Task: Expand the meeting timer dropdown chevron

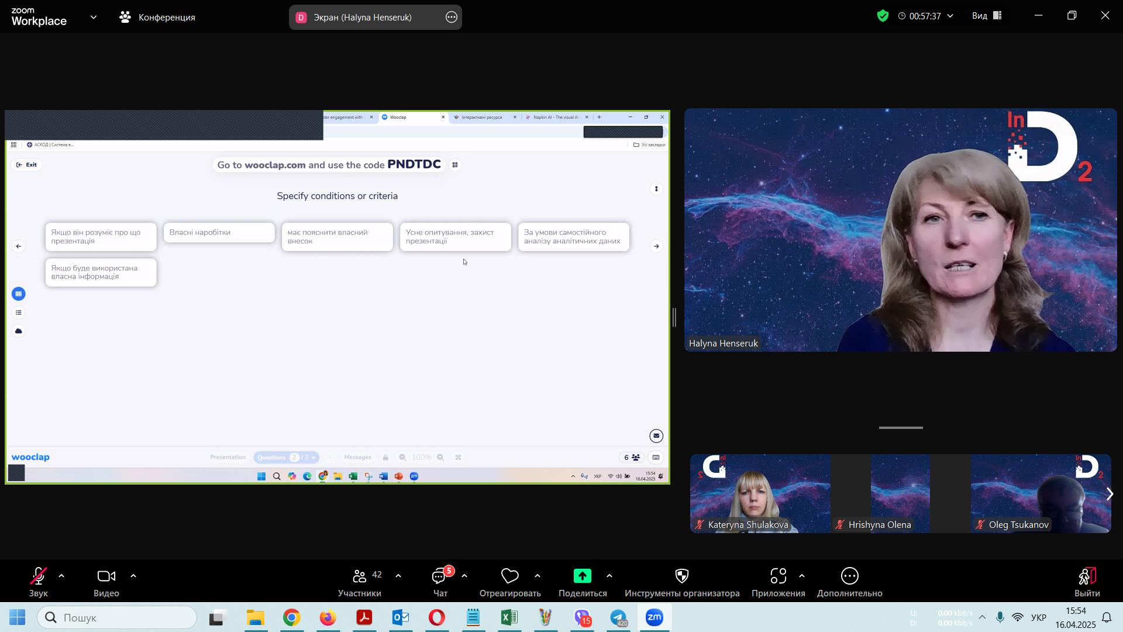Action: pos(950,16)
